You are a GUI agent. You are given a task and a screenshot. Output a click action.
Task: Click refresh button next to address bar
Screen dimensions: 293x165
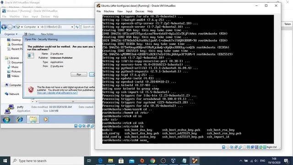point(77,27)
